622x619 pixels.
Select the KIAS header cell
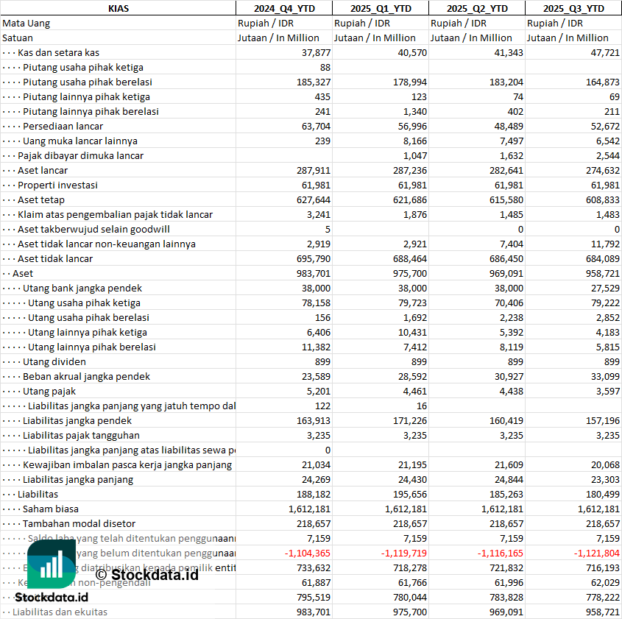click(x=119, y=8)
